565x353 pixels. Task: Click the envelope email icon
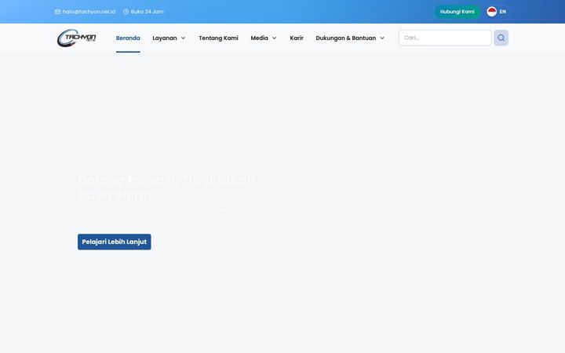click(x=57, y=12)
